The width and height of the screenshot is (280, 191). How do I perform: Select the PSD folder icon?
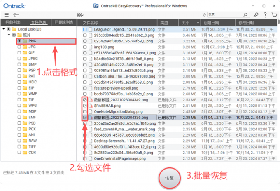pos(25,123)
